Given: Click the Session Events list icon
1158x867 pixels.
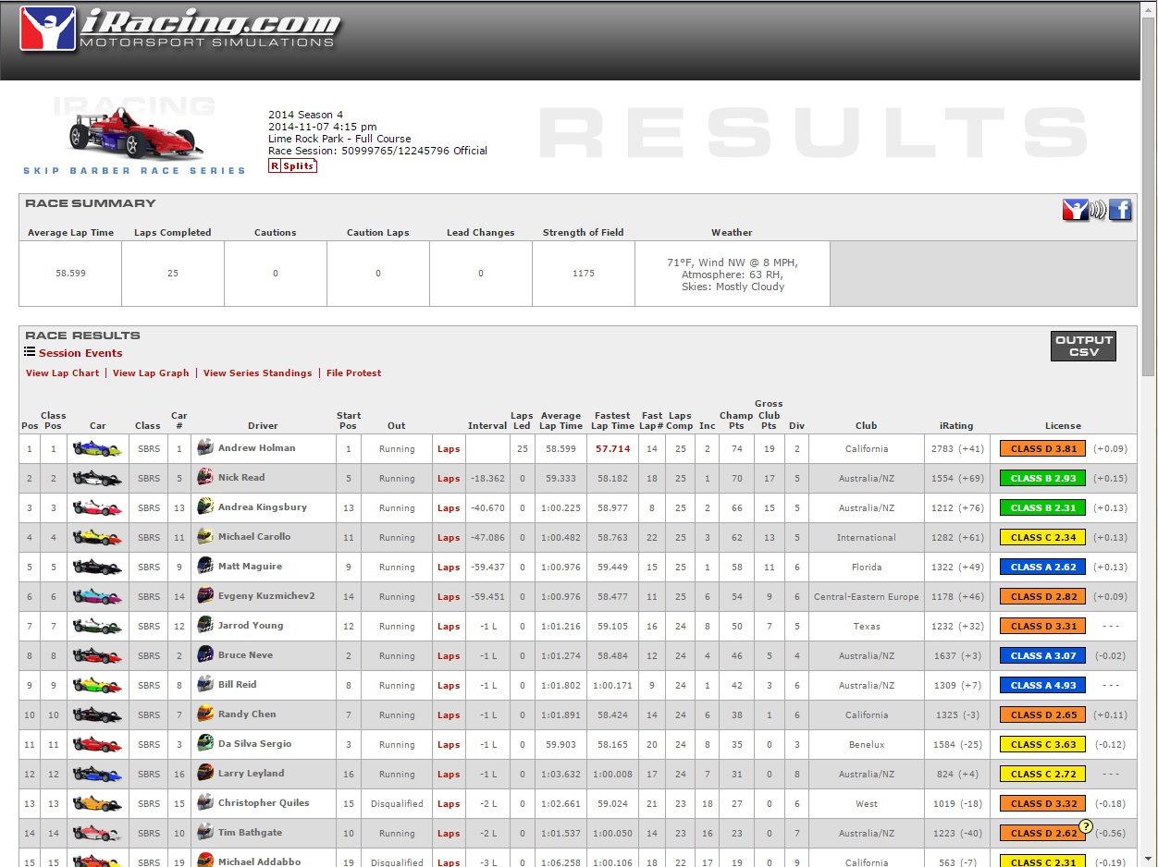Looking at the screenshot, I should 30,352.
